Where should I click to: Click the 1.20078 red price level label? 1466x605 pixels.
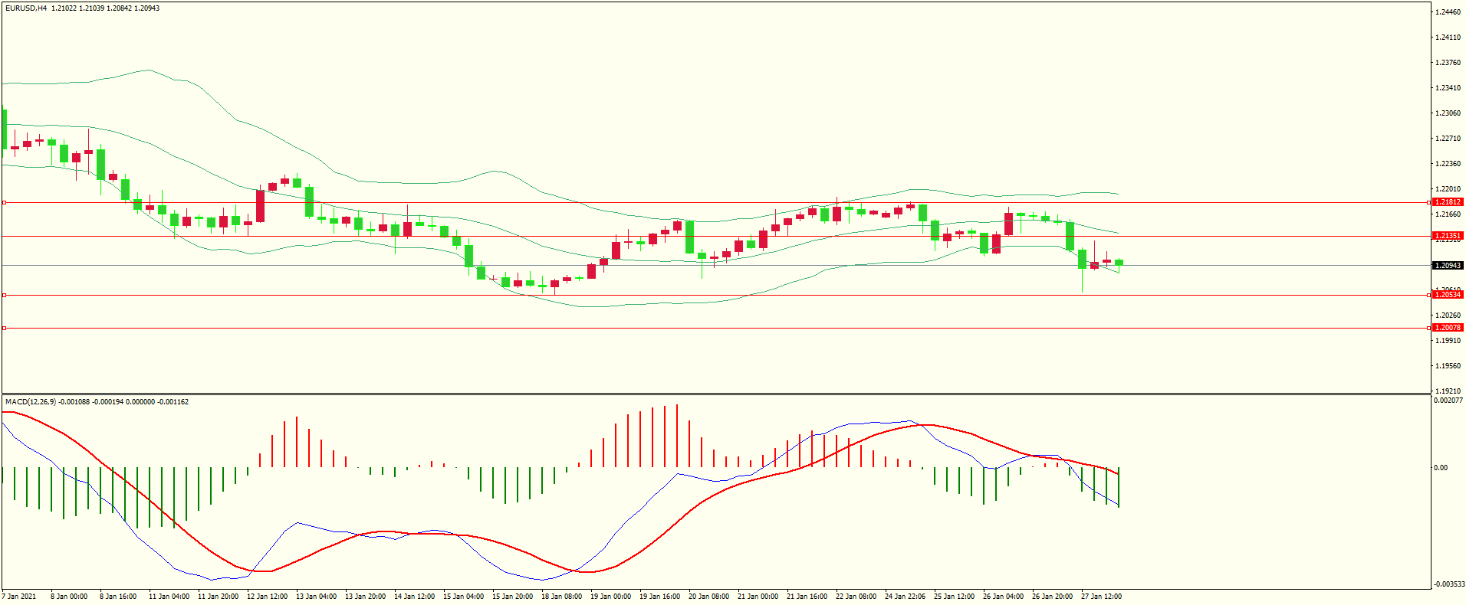pos(1448,328)
